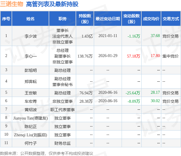Screen dimensions: 181x156
Task: Click the 138.76万 shareholding value
Action: coord(85,56)
